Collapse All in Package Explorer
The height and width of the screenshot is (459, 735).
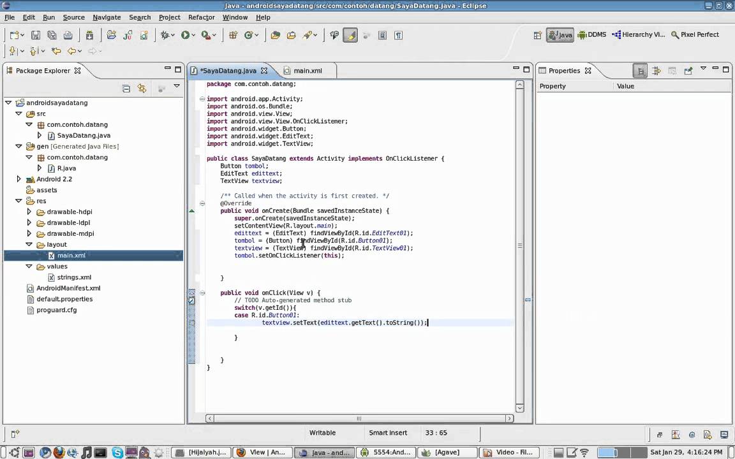coord(126,89)
